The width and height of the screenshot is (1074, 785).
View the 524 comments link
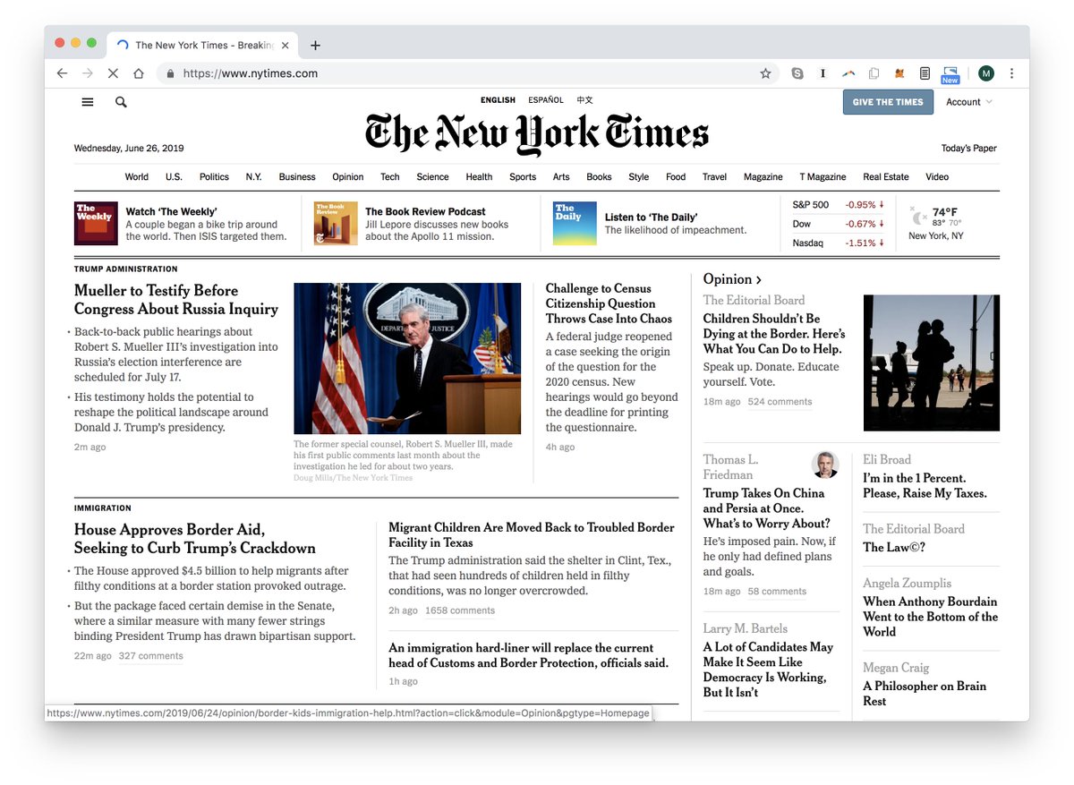pos(780,402)
